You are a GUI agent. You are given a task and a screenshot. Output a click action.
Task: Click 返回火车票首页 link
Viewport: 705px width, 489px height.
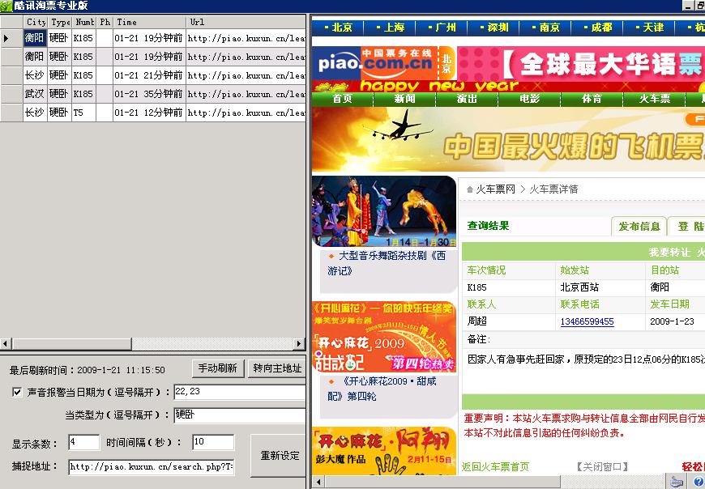[x=495, y=467]
